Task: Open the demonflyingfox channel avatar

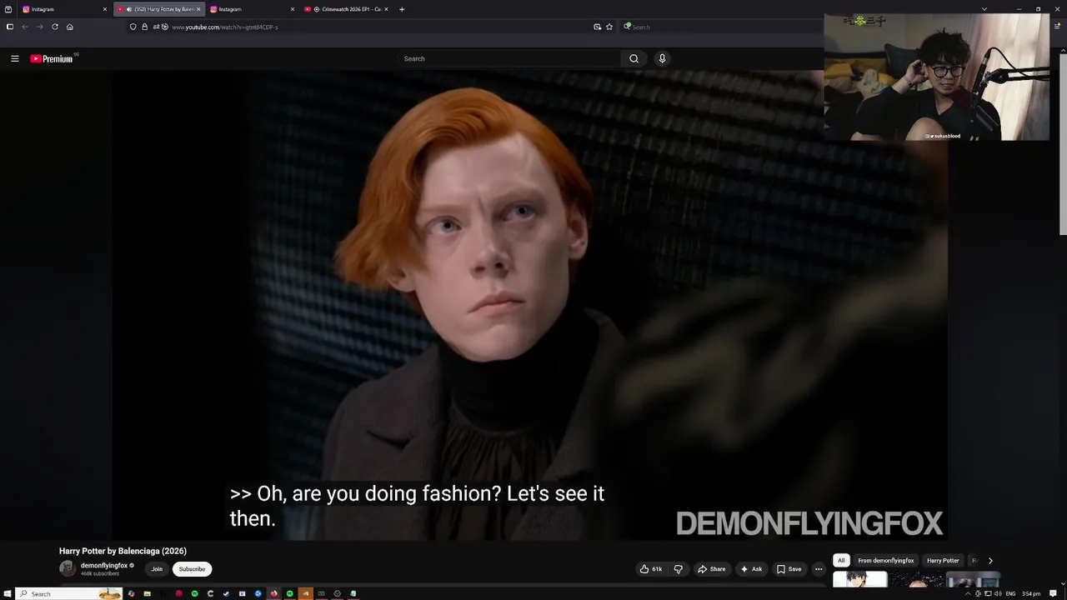Action: (68, 568)
